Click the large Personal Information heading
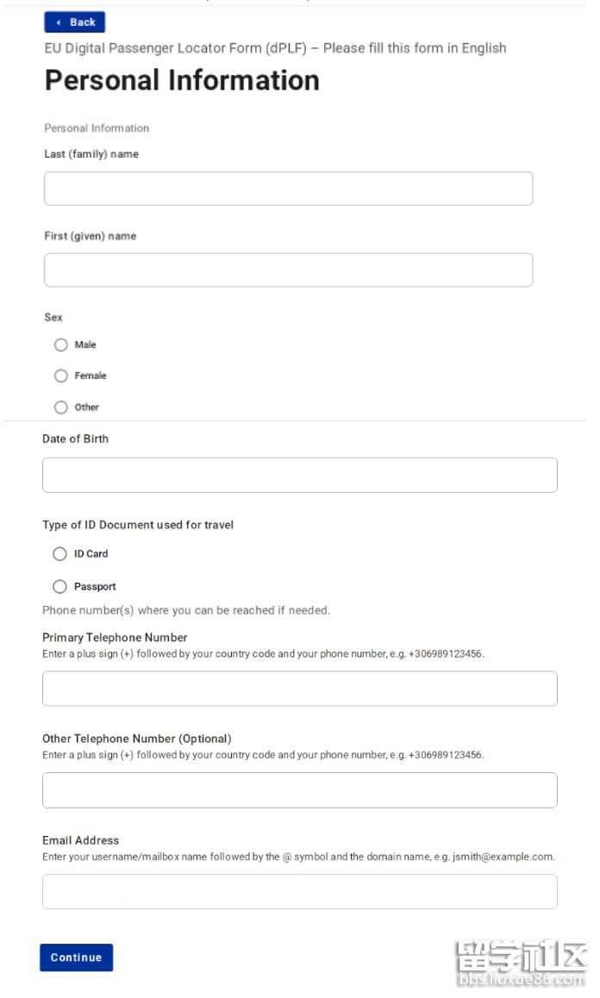The image size is (600, 998). pyautogui.click(x=182, y=80)
